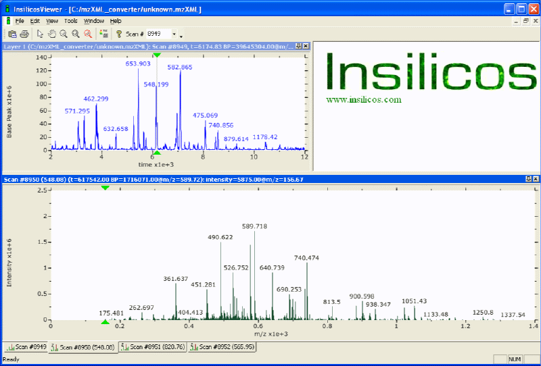Switch to the Scan #8952 (565.95) tab
Image resolution: width=541 pixels, height=366 pixels.
click(x=222, y=346)
